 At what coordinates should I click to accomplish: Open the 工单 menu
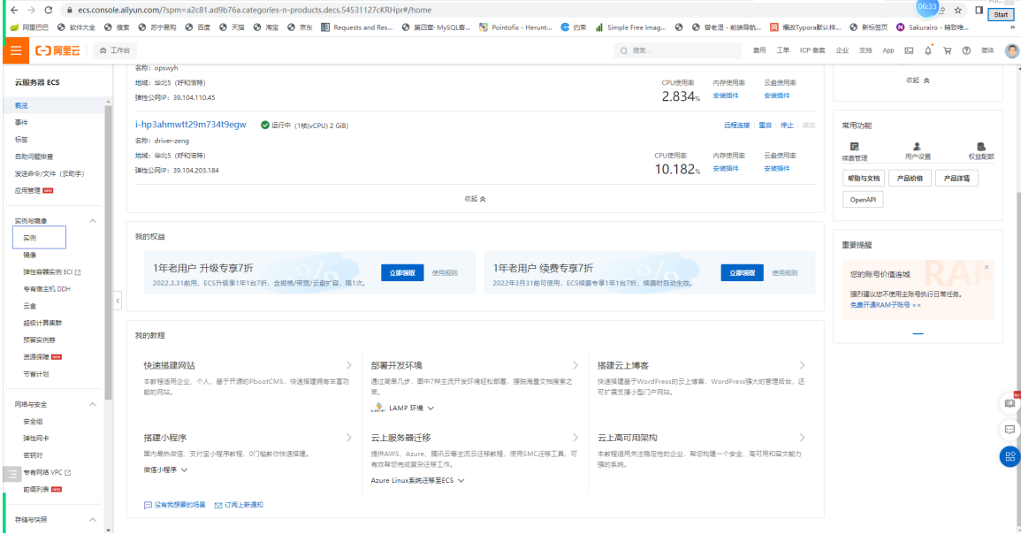(782, 50)
